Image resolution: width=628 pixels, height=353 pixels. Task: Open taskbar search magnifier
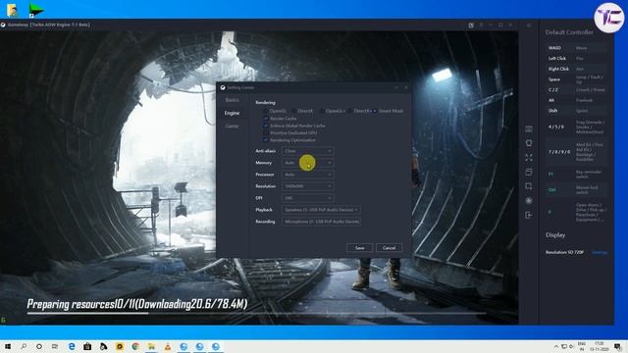click(24, 346)
